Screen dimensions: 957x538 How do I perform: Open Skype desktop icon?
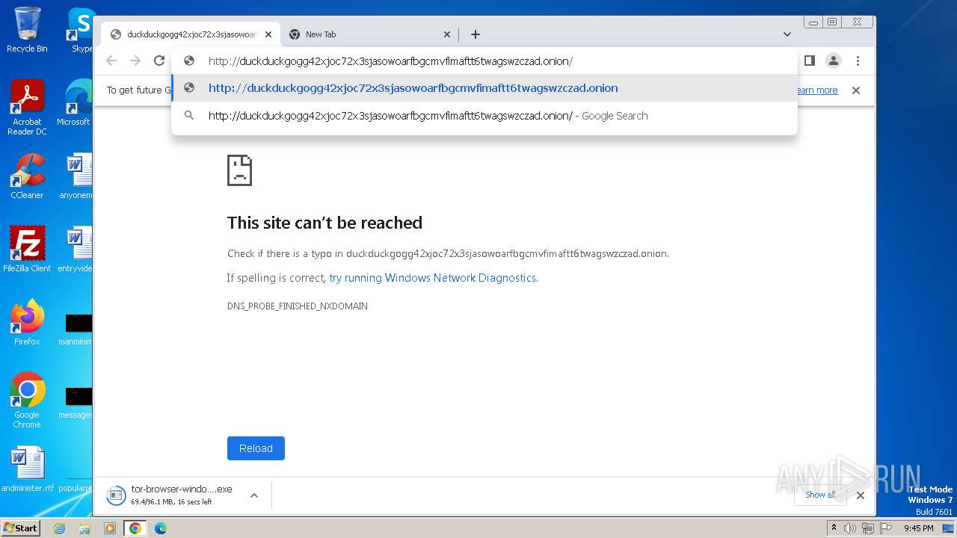[81, 30]
